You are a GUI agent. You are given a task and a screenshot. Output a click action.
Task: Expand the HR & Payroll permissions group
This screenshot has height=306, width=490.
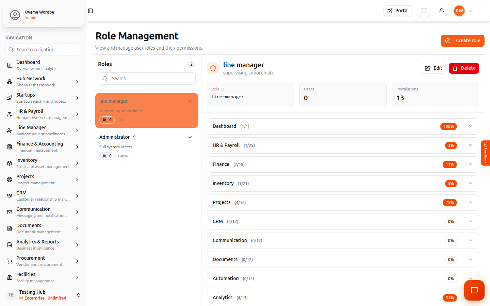pyautogui.click(x=471, y=145)
